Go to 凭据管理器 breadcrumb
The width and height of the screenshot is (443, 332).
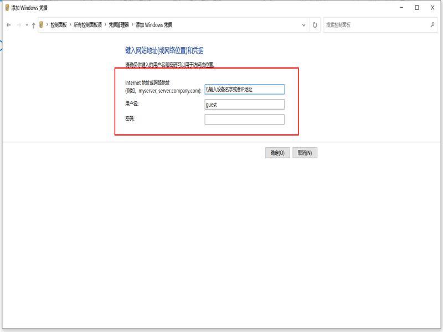point(119,25)
